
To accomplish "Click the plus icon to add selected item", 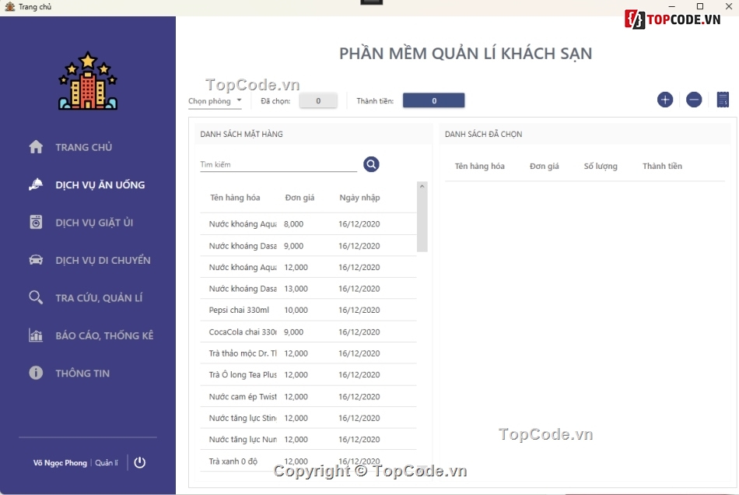I will click(x=664, y=100).
